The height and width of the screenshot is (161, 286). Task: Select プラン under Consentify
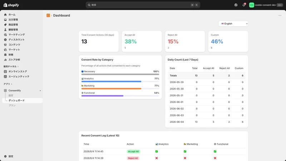click(12, 106)
